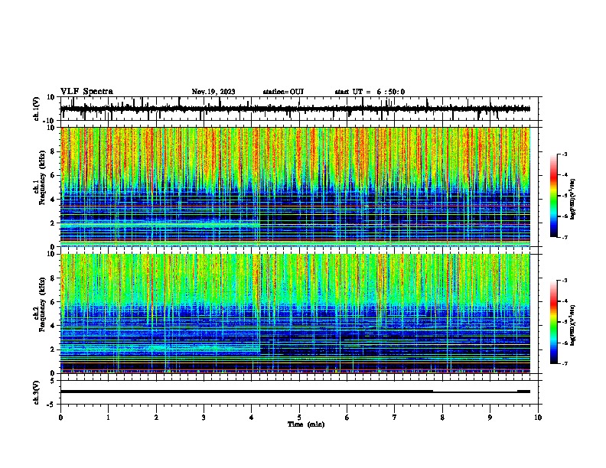Image resolution: width=606 pixels, height=468 pixels.
Task: Click the "4" kHz tick on ch.2 frequency axis
Action: coord(53,326)
